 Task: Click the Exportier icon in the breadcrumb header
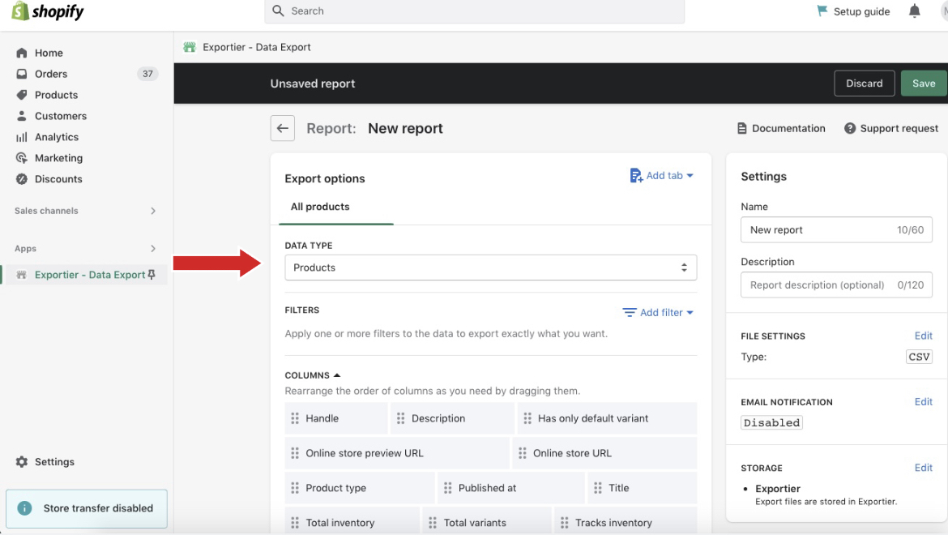pos(190,47)
